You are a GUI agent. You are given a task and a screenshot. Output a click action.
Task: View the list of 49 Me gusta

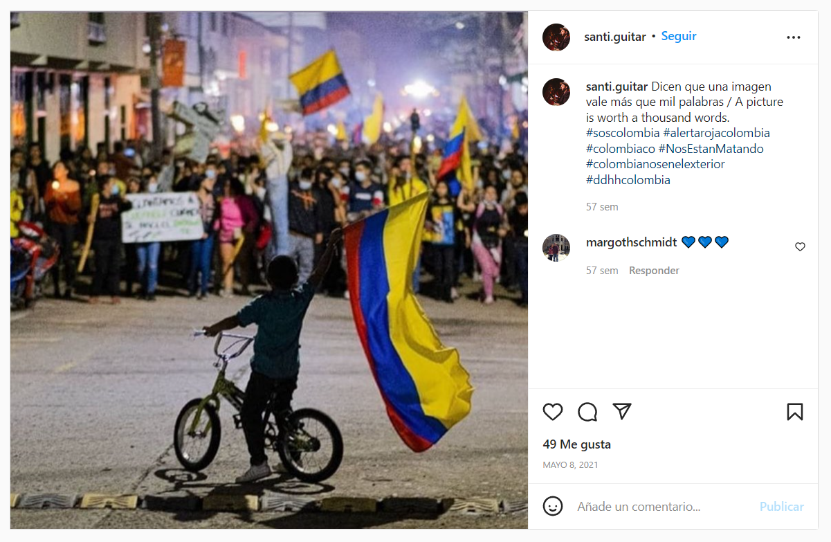577,444
